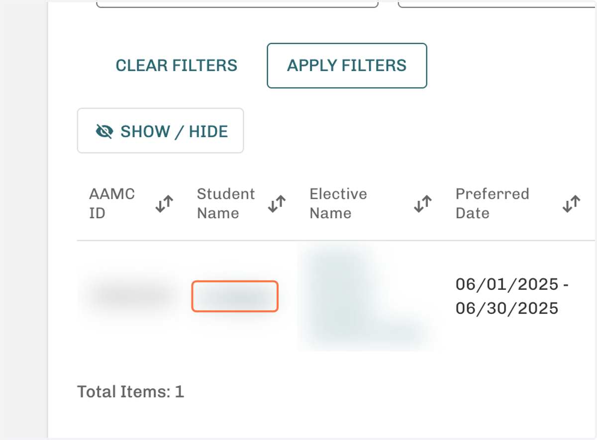This screenshot has height=440, width=597.
Task: Click the Elective Name sort arrows
Action: (x=422, y=204)
